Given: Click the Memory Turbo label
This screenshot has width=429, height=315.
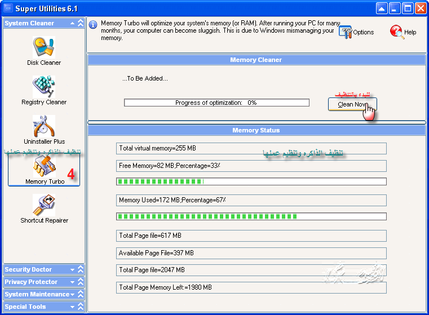Looking at the screenshot, I should click(45, 181).
